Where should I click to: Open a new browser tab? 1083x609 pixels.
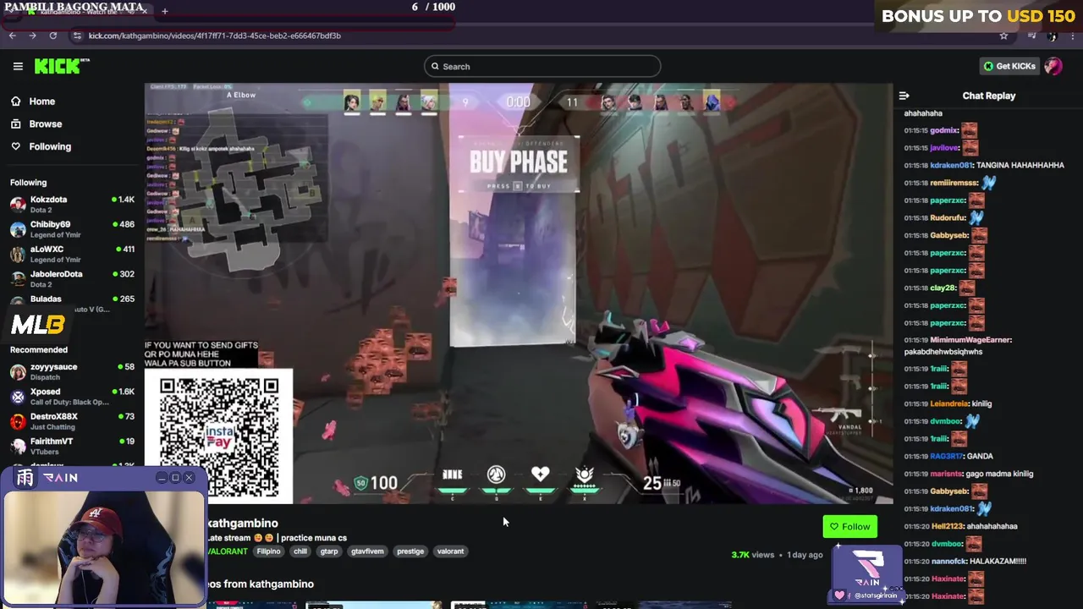click(x=164, y=11)
